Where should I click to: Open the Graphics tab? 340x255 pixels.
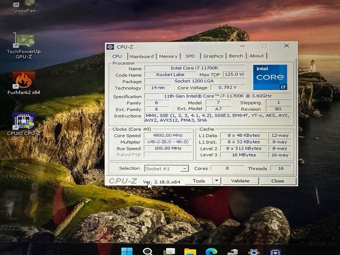[213, 56]
